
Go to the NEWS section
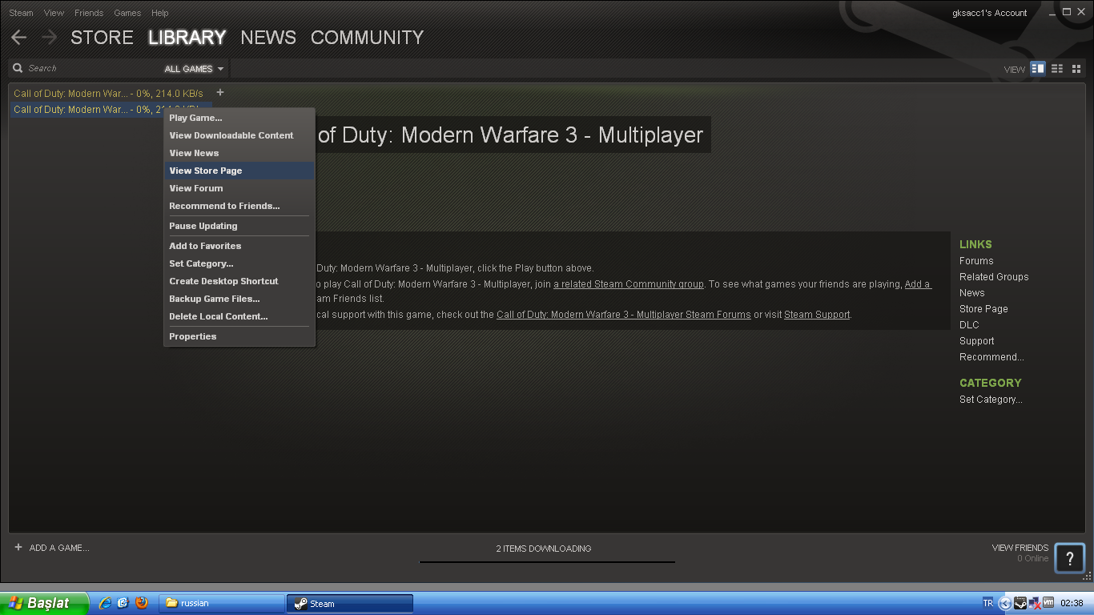[x=268, y=38]
